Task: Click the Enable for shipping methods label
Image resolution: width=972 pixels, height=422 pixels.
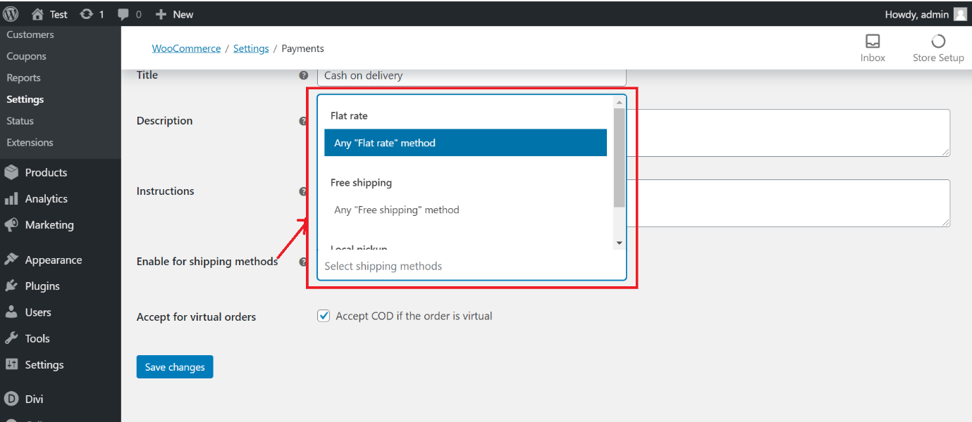Action: click(x=207, y=262)
